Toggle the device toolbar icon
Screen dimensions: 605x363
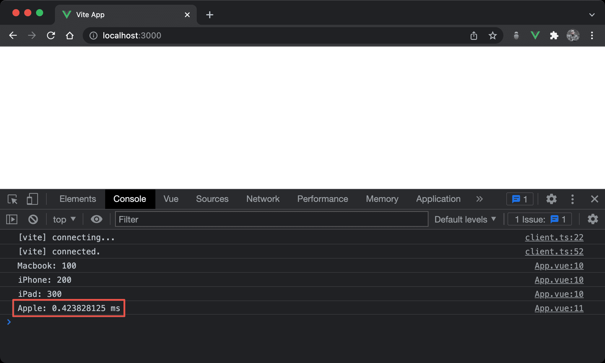pos(32,199)
